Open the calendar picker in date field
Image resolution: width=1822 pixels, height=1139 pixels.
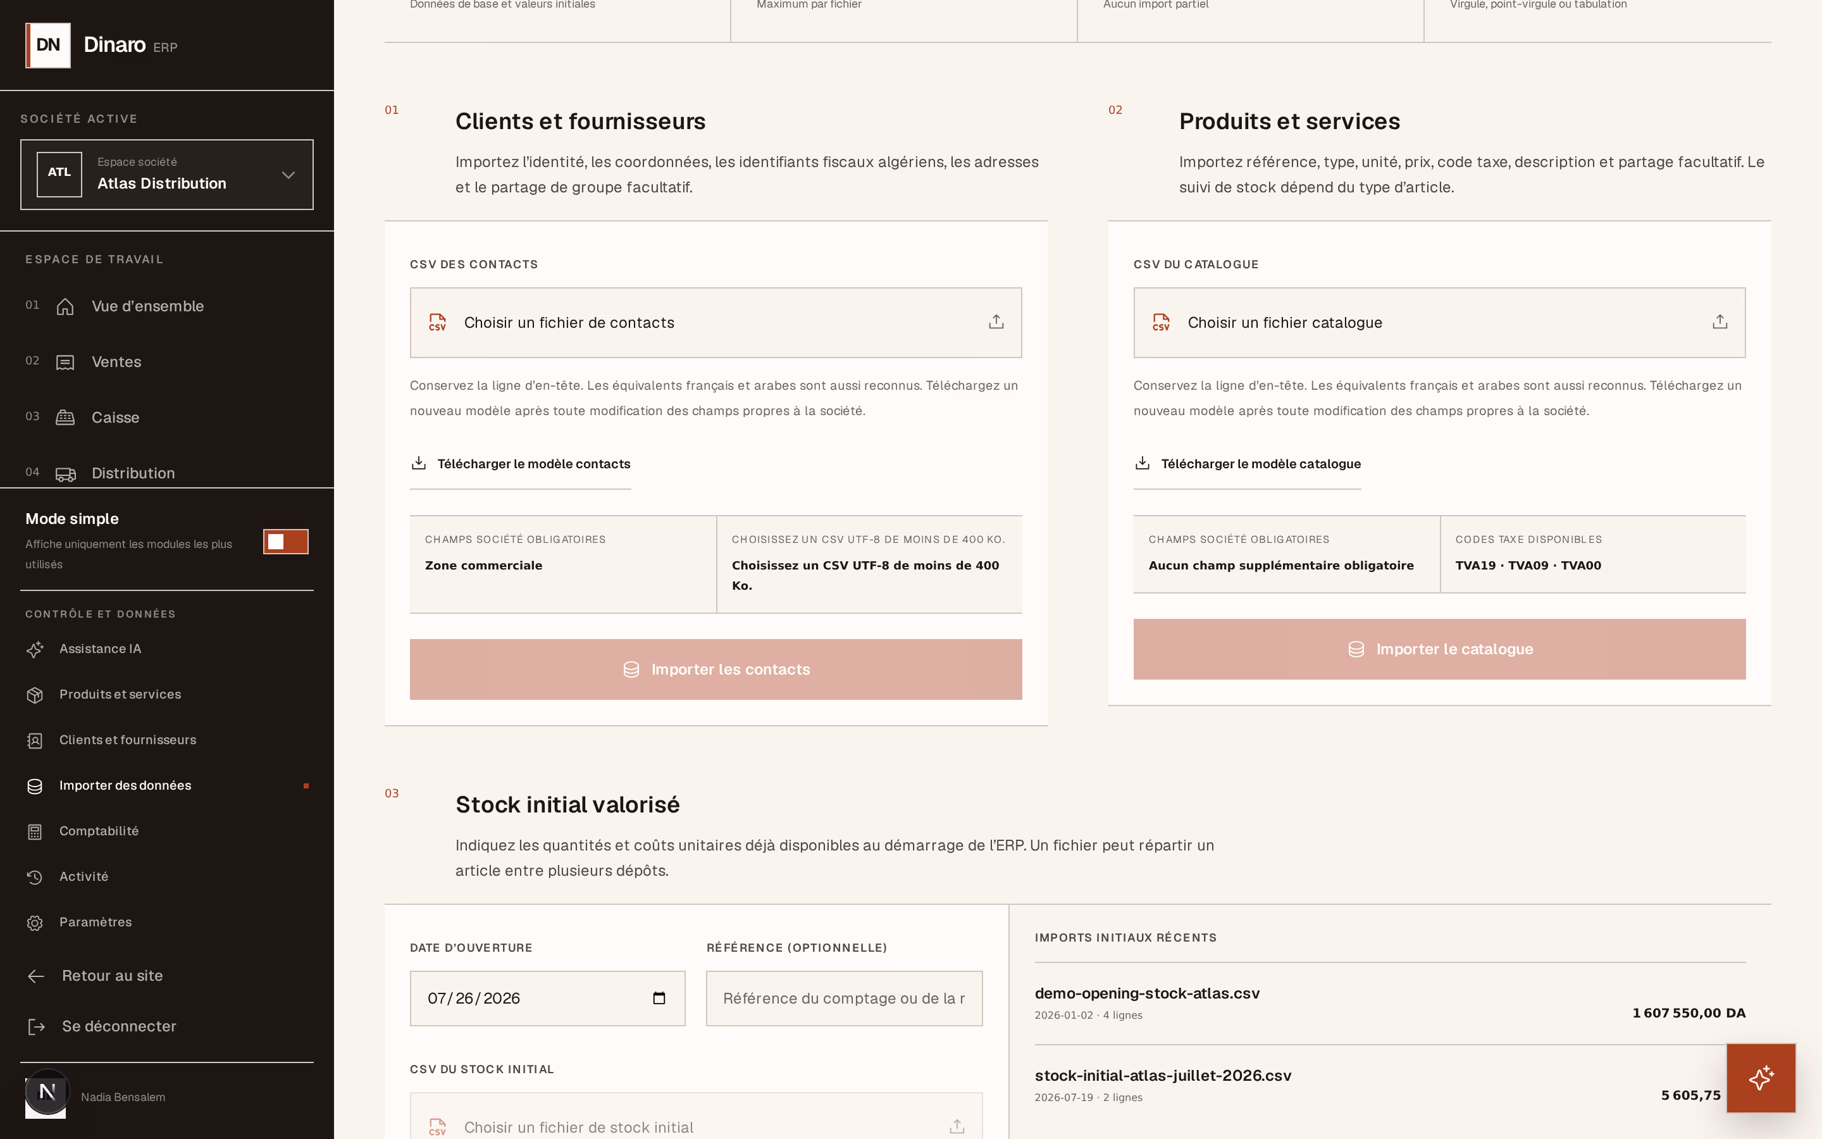(659, 998)
